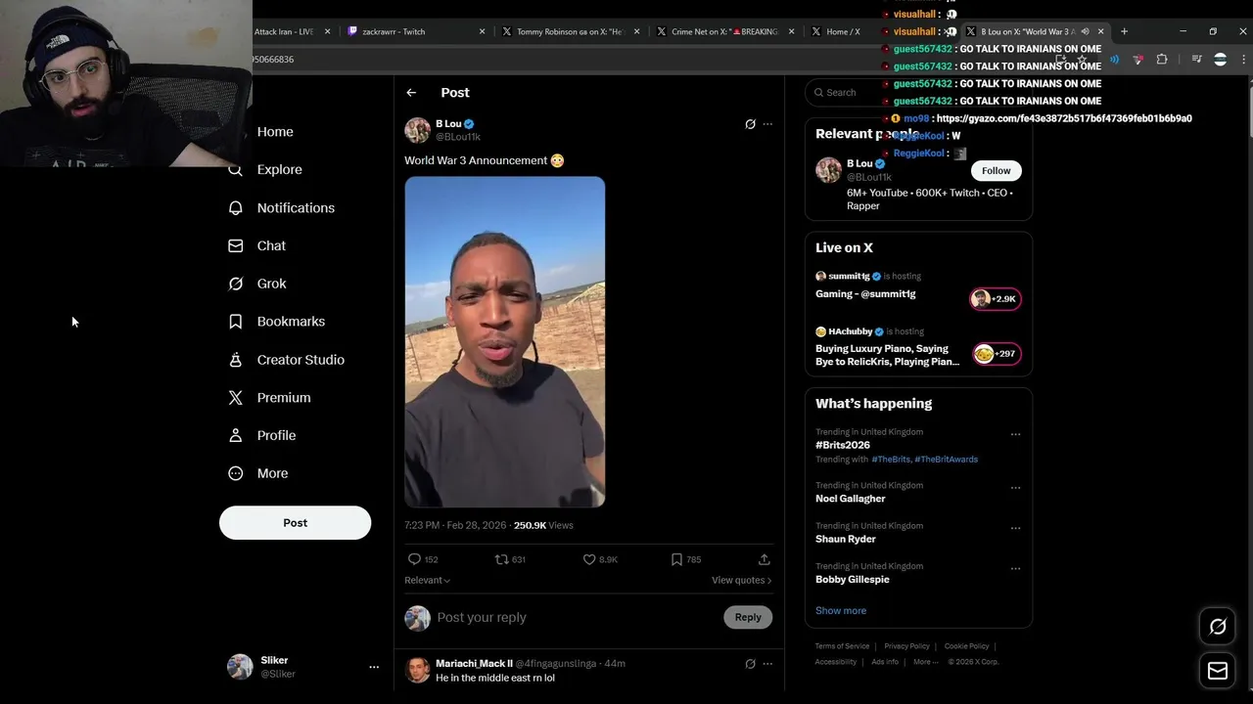Expand Relevant replies sort dropdown
This screenshot has height=704, width=1253.
click(428, 581)
